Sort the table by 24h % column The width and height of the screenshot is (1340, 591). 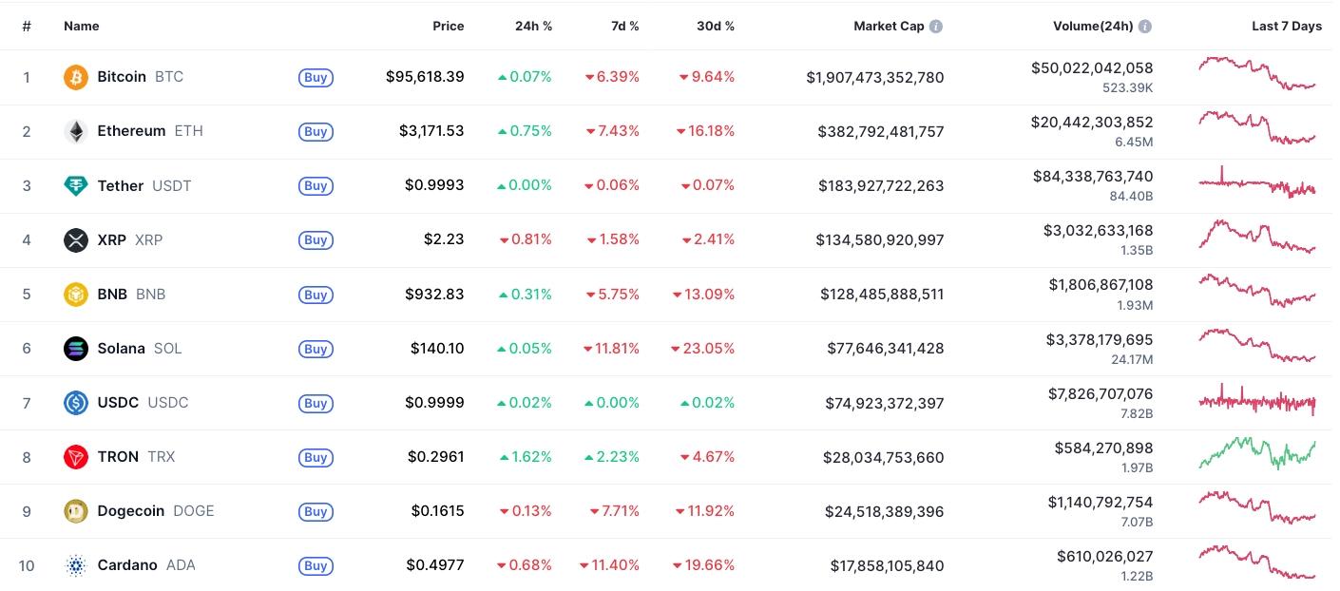[x=533, y=26]
